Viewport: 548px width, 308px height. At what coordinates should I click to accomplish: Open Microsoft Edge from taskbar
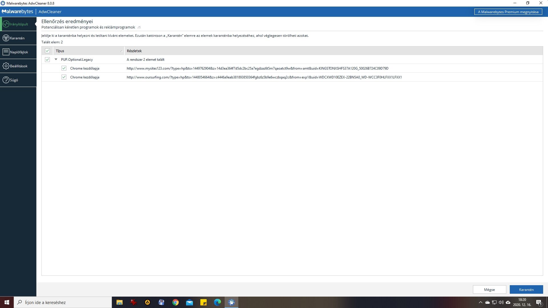217,302
